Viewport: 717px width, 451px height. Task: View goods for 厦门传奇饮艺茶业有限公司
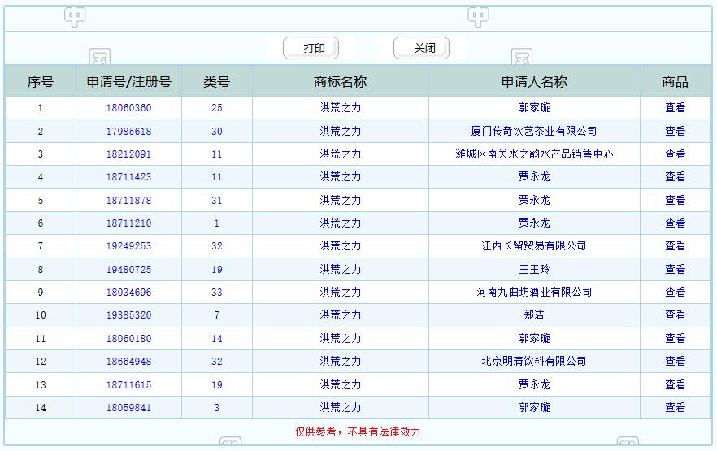pyautogui.click(x=675, y=131)
